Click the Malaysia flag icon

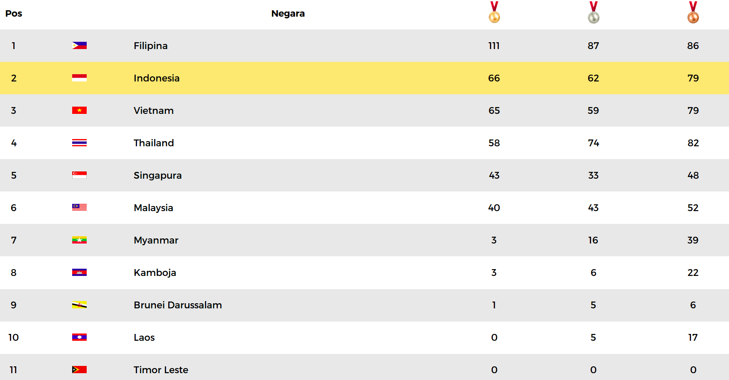tap(79, 208)
